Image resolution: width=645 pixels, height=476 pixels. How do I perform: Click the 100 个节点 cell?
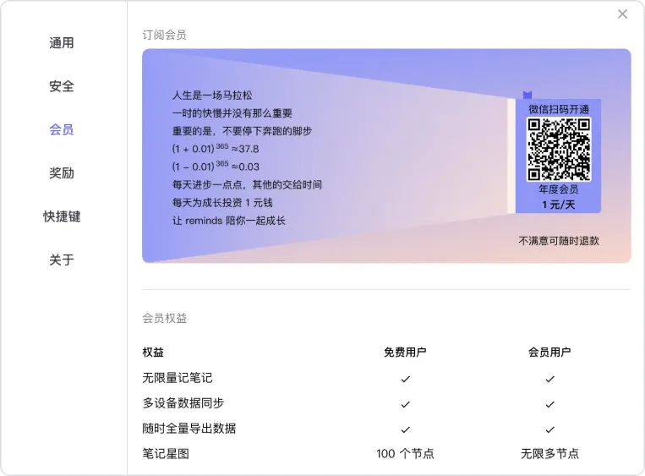(x=405, y=454)
